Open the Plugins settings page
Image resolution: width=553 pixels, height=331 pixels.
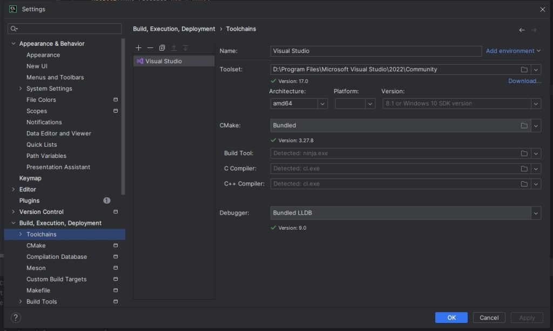pos(29,201)
